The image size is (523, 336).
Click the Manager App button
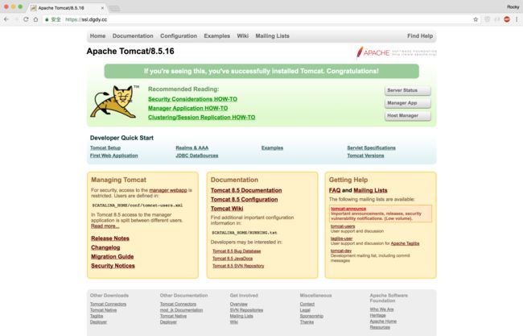tap(408, 103)
